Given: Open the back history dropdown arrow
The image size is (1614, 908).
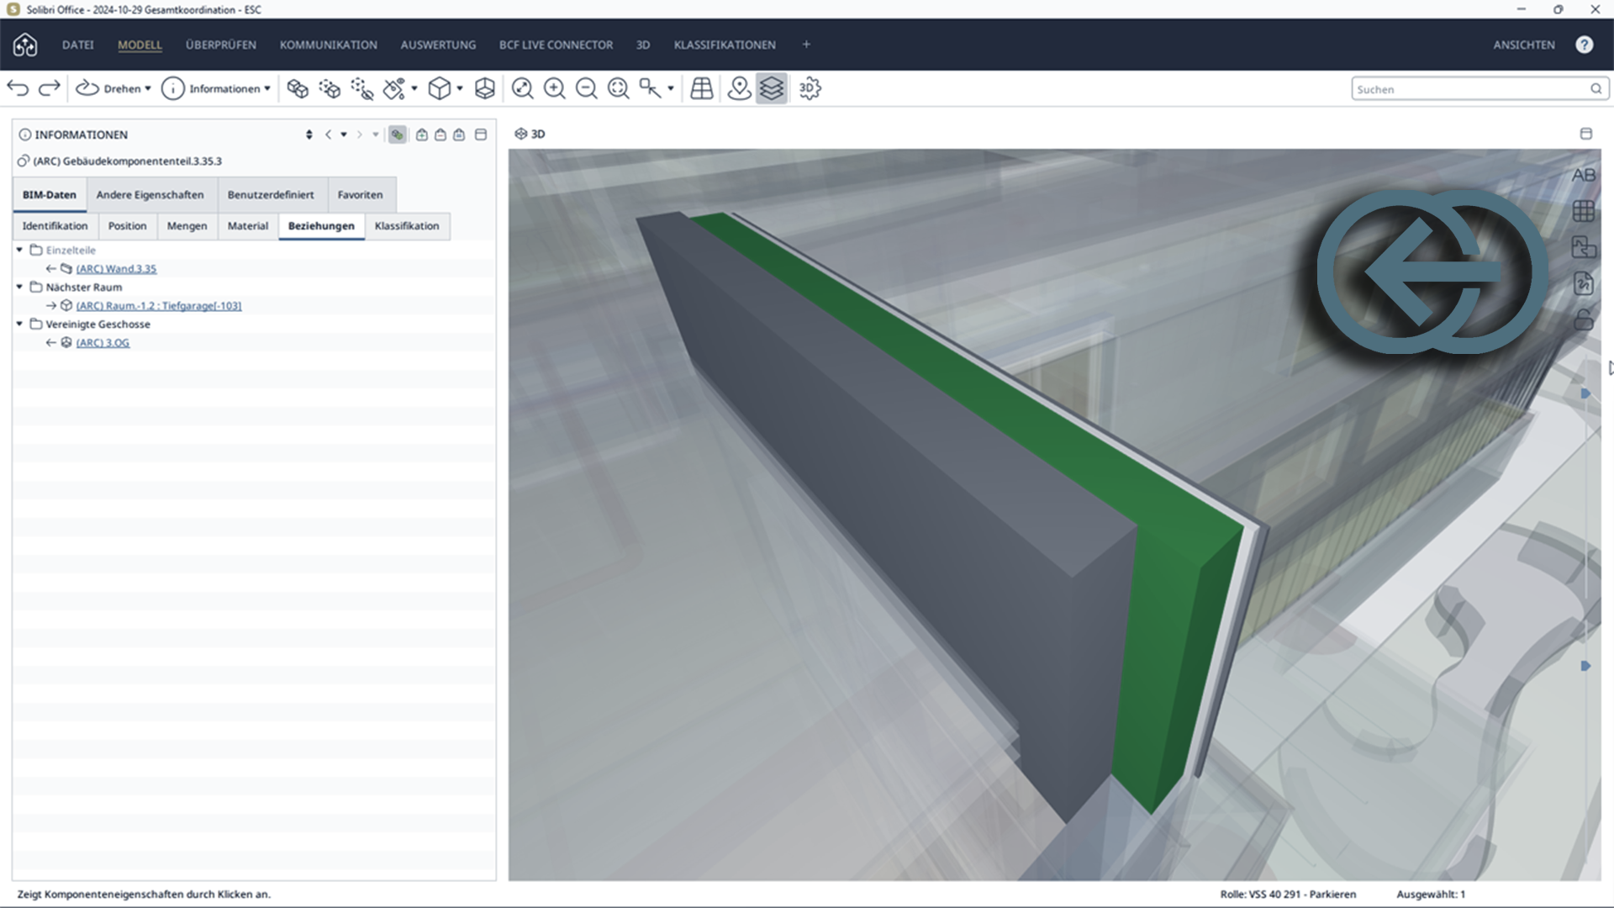Looking at the screenshot, I should tap(344, 135).
